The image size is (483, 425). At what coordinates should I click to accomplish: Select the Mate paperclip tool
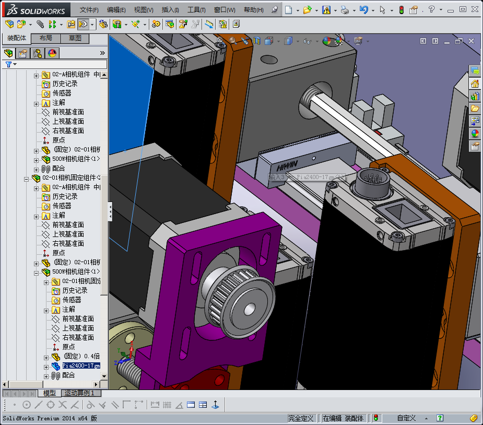coord(40,24)
